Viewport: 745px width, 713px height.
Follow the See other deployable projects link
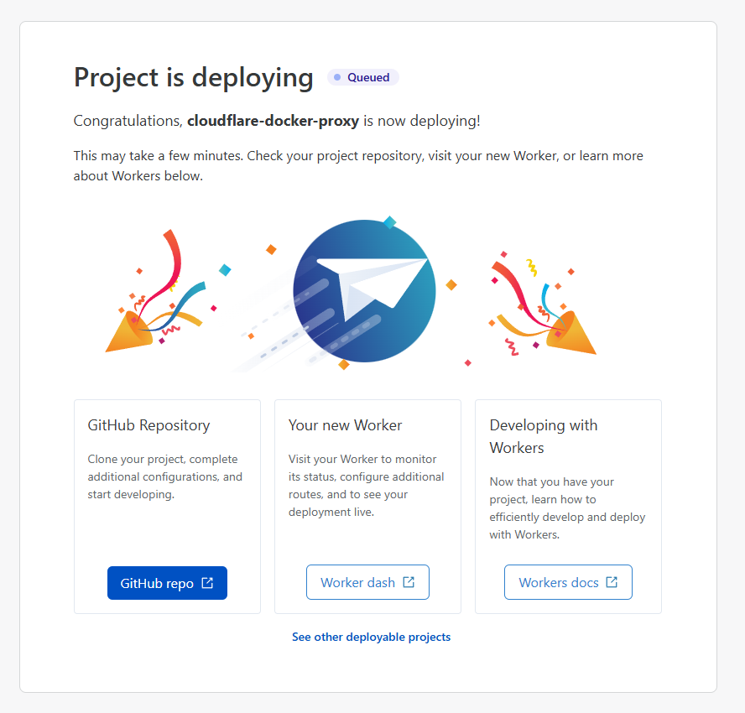[x=371, y=637]
